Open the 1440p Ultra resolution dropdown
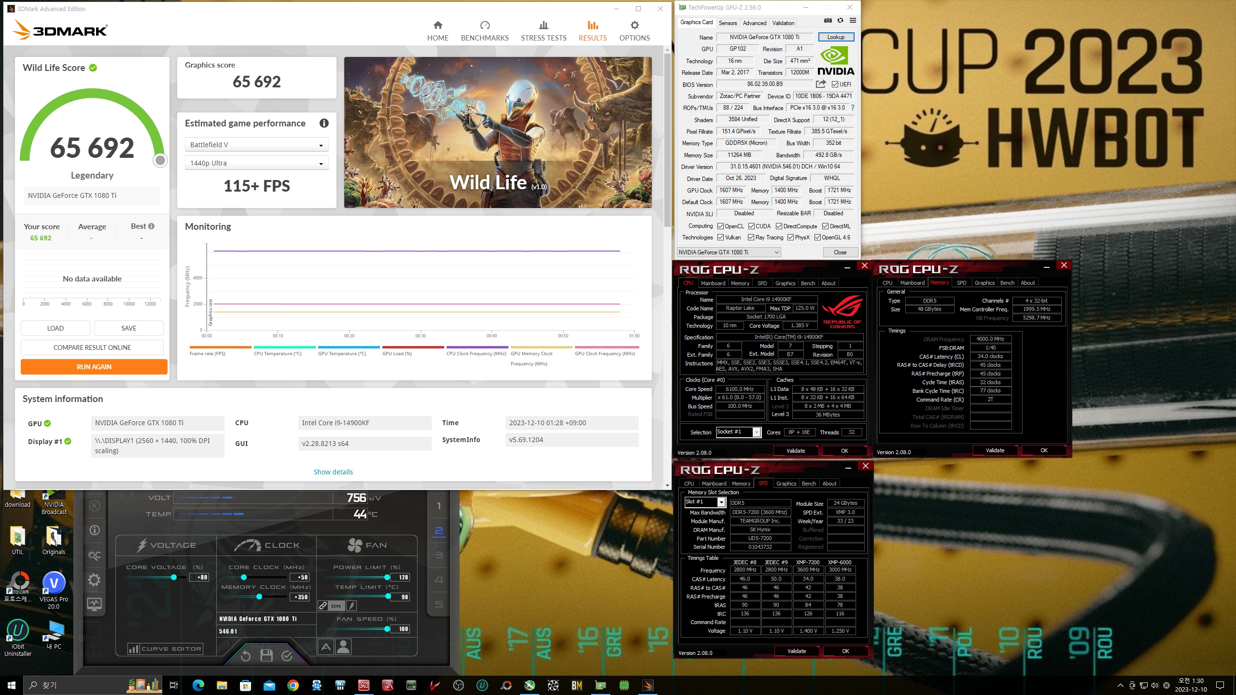Image resolution: width=1236 pixels, height=695 pixels. click(256, 163)
